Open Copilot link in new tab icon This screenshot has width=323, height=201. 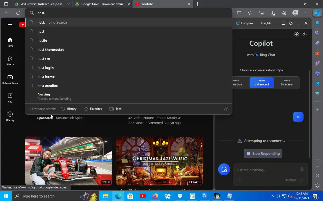tap(283, 23)
